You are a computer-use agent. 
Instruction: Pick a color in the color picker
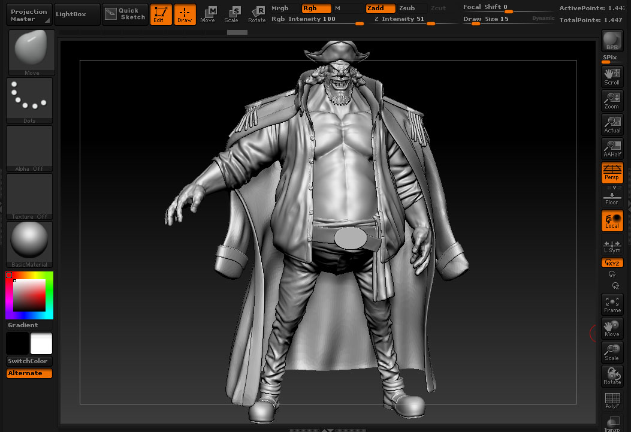[x=29, y=295]
